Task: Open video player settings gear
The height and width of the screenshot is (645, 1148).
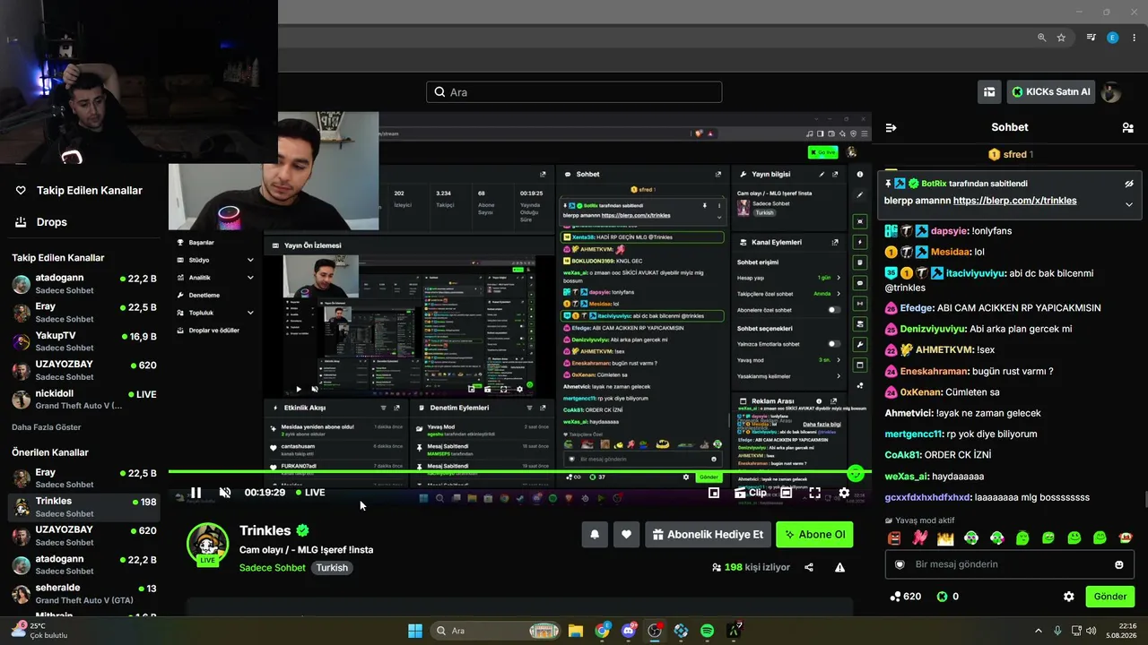Action: (844, 493)
